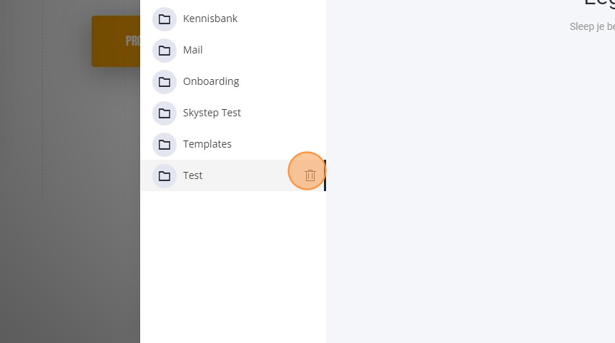Click the 'Sleep je be' hint text
The image size is (615, 343).
pos(592,26)
